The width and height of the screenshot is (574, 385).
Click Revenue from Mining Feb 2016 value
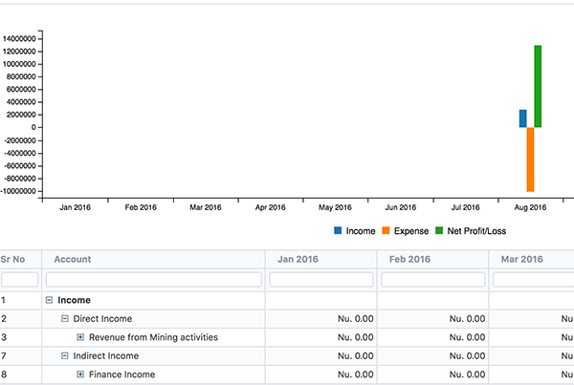(467, 337)
